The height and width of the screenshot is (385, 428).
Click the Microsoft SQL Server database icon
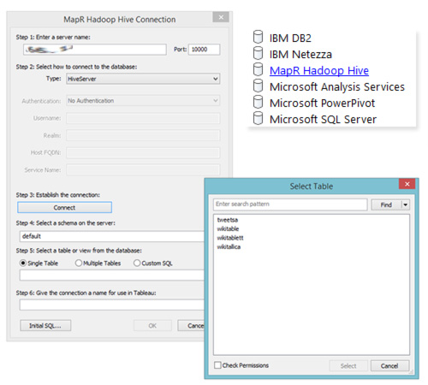click(258, 118)
